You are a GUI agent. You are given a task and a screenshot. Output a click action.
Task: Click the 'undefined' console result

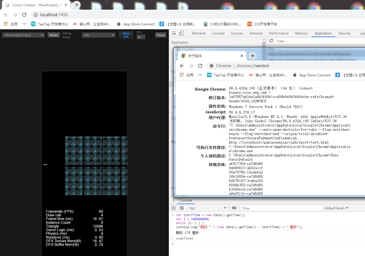coord(184,239)
